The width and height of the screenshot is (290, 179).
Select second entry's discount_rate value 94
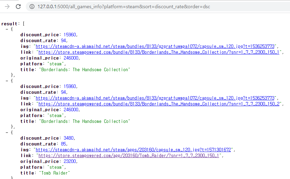[63, 92]
